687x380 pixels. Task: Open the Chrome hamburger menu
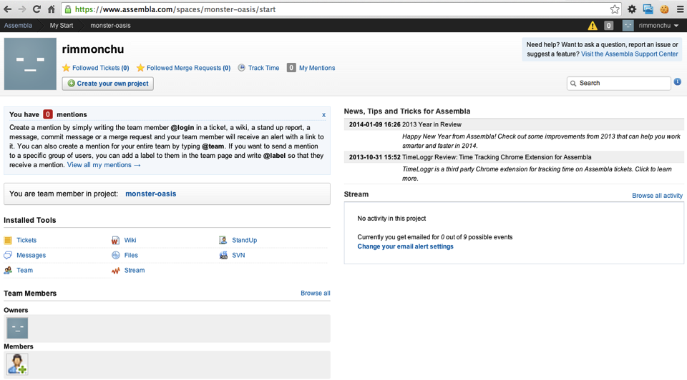(x=680, y=9)
